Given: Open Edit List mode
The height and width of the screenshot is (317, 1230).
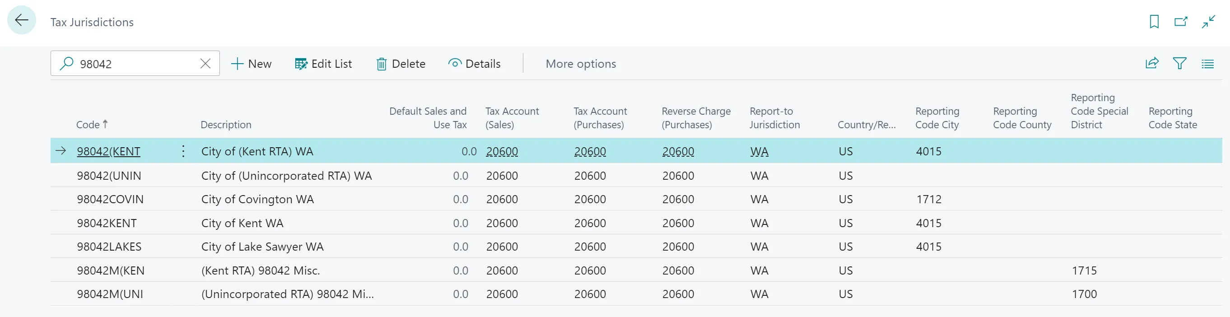Looking at the screenshot, I should 323,64.
